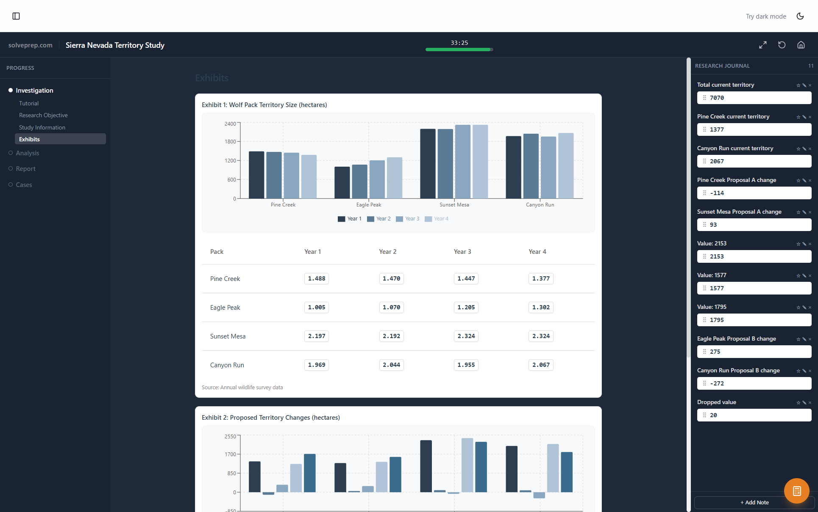Edit the Total current territory note
818x512 pixels.
coord(804,85)
